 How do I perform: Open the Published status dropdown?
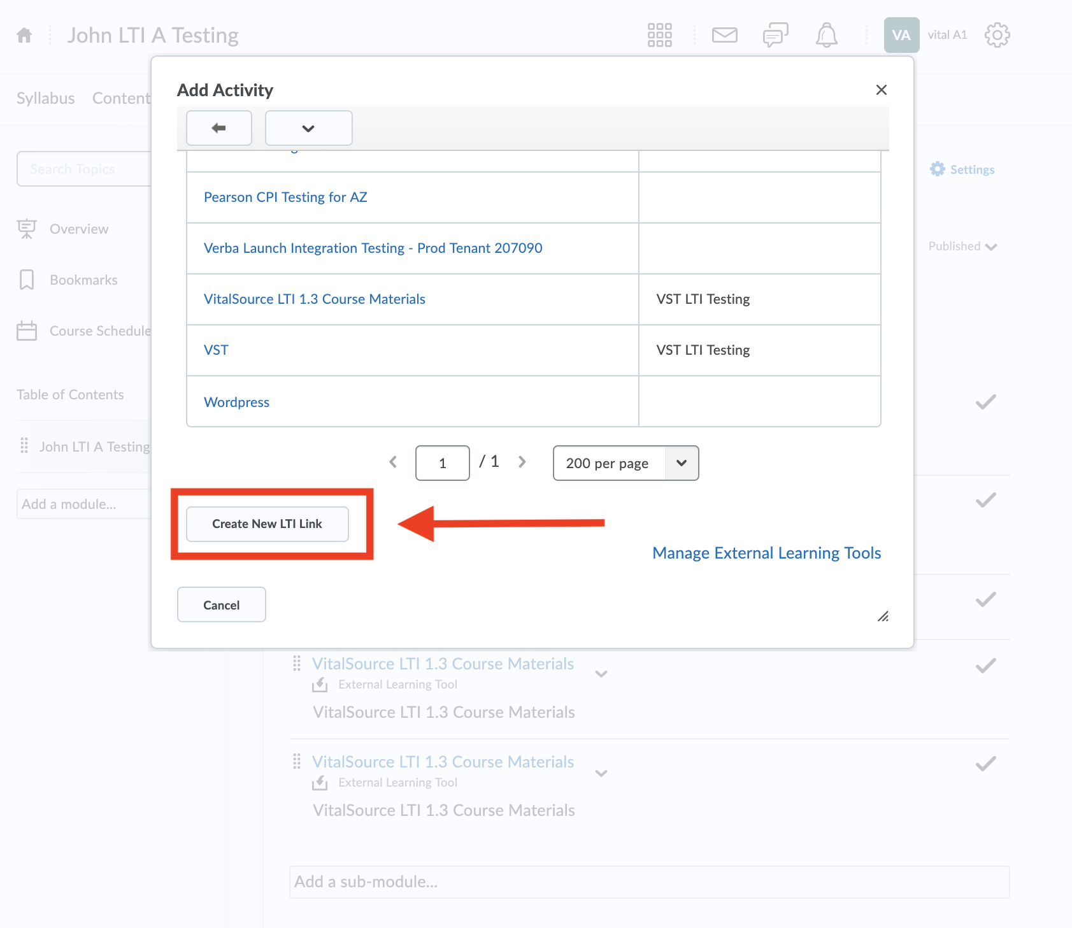pos(962,246)
